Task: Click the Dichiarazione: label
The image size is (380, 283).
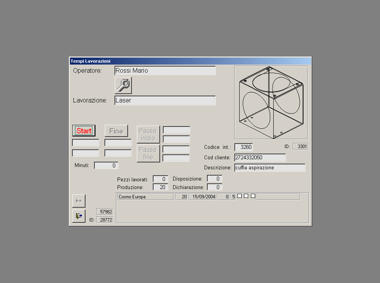Action: [188, 187]
